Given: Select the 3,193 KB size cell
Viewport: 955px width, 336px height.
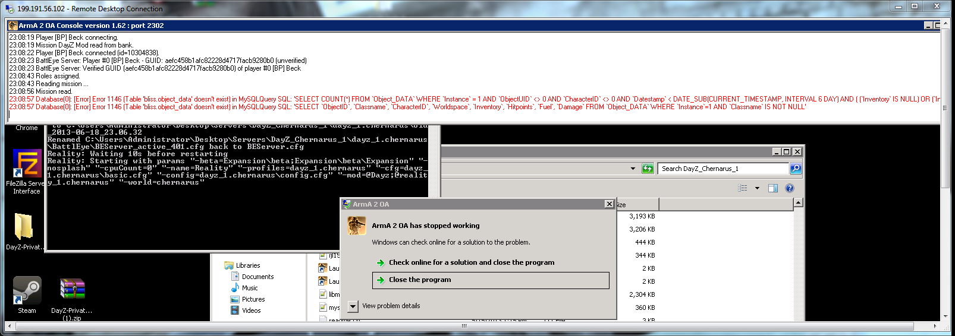Looking at the screenshot, I should point(642,216).
